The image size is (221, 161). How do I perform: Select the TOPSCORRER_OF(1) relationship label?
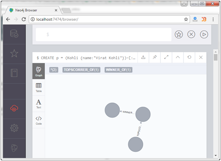pos(81,70)
